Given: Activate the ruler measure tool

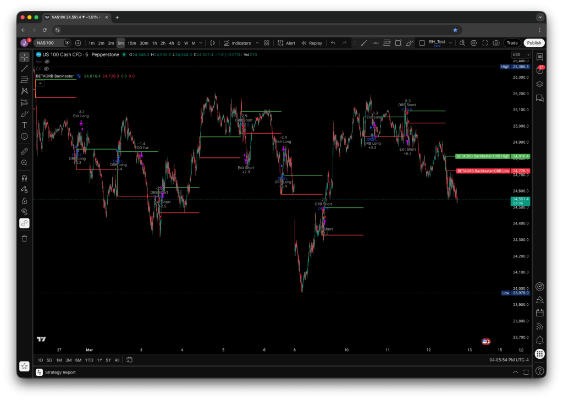Looking at the screenshot, I should [x=24, y=151].
